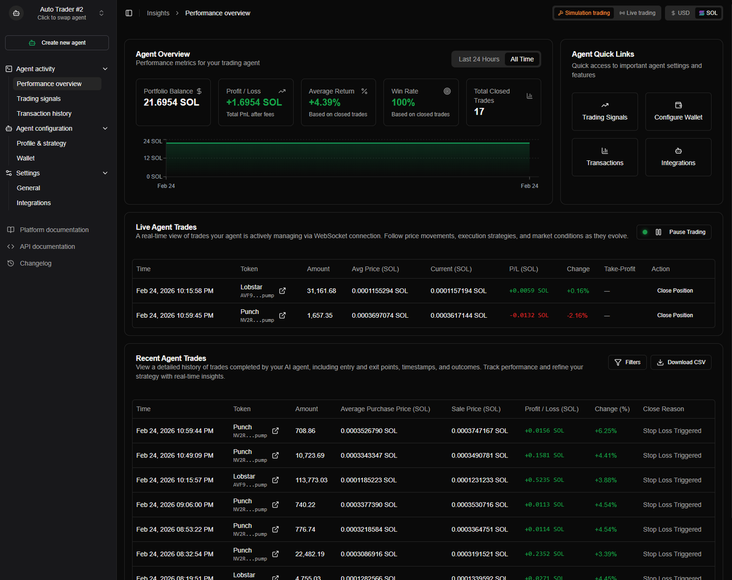Click the -2.16% change value

click(577, 315)
